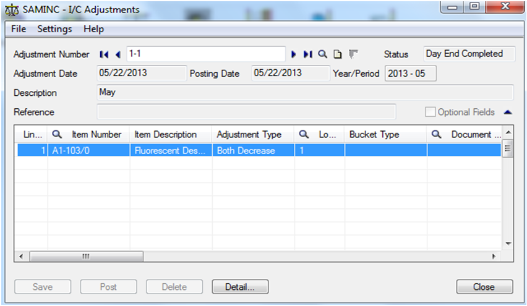The width and height of the screenshot is (527, 306).
Task: Click Adjustment Type column header
Action: pos(253,134)
